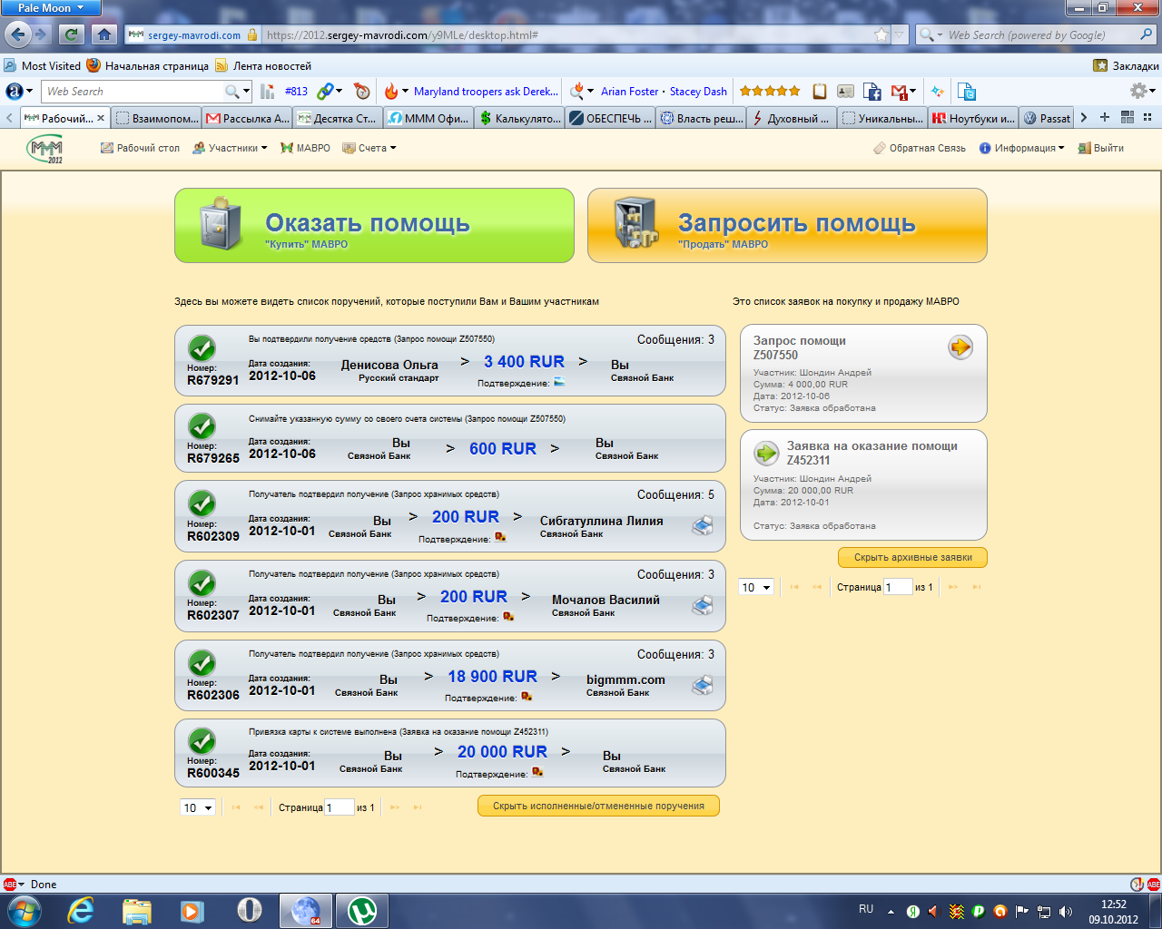
Task: Select the 3 400 RUR amount text
Action: 524,361
